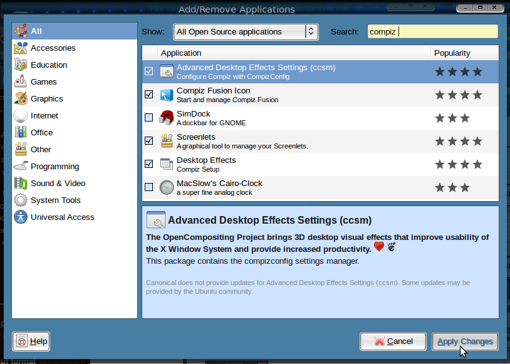Click the Universal Access person icon
510x364 pixels.
click(21, 217)
